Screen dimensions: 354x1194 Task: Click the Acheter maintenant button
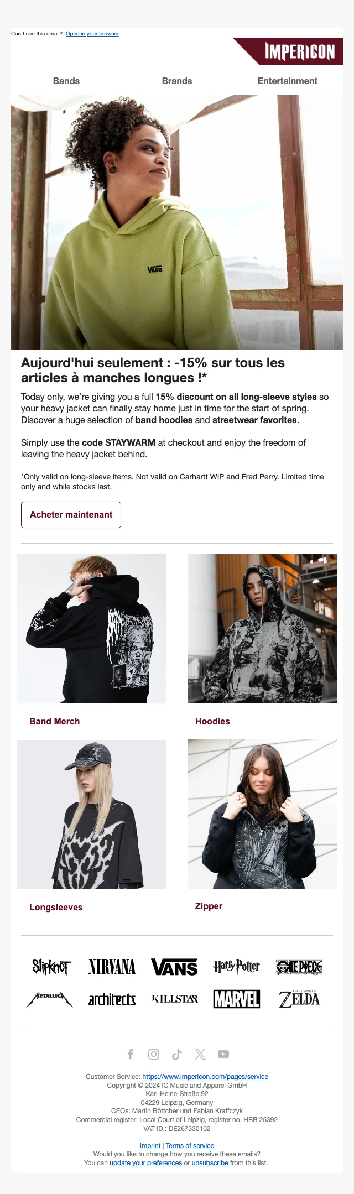click(x=71, y=514)
